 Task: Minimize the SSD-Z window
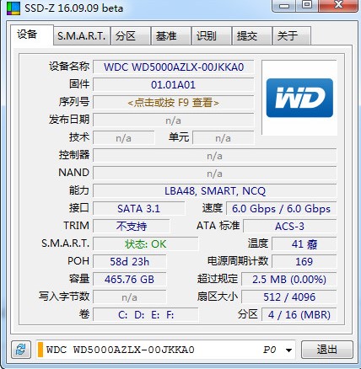(284, 6)
